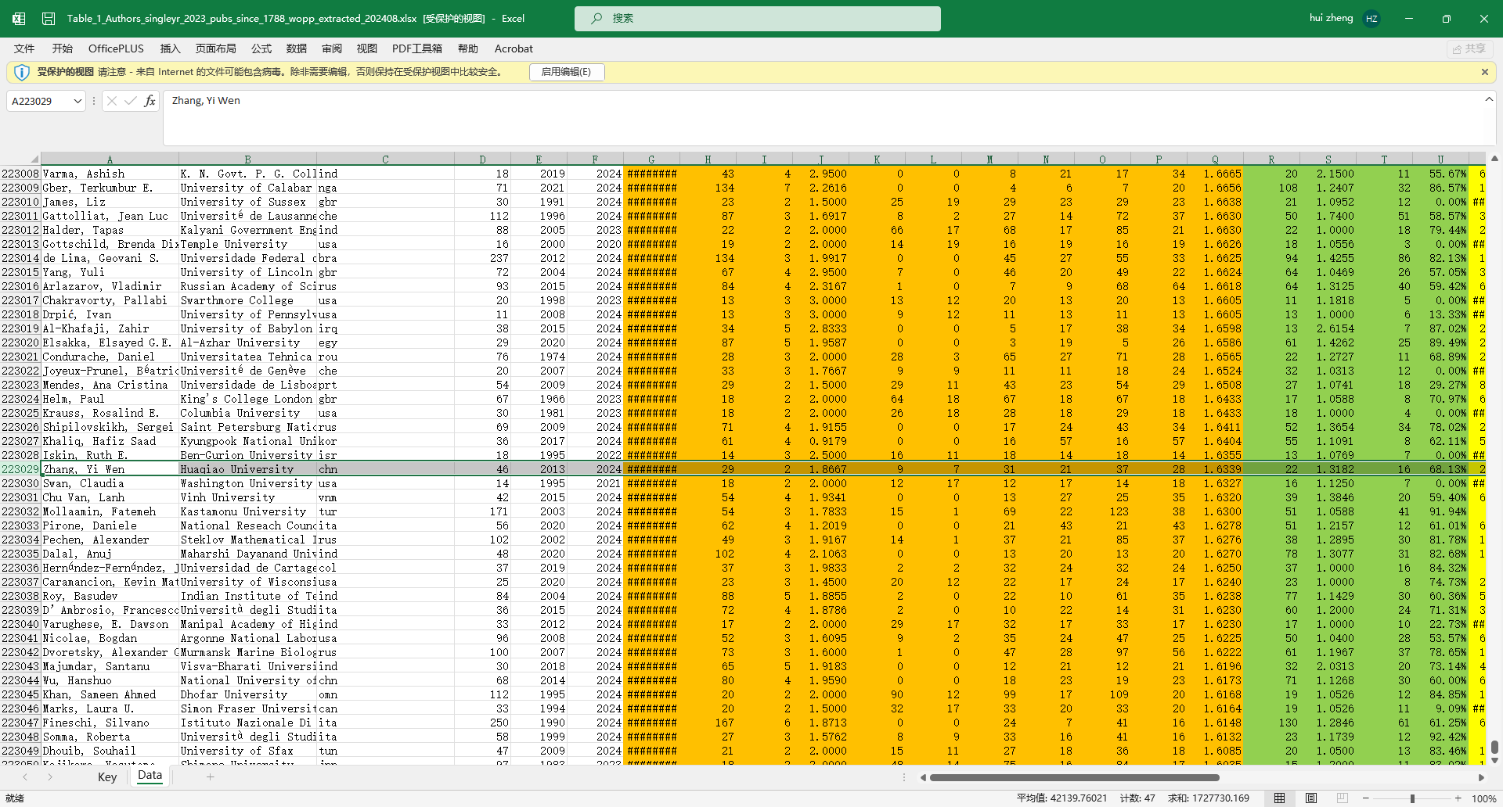Image resolution: width=1503 pixels, height=807 pixels.
Task: Click vertical scrollbar up arrow
Action: pos(1494,159)
